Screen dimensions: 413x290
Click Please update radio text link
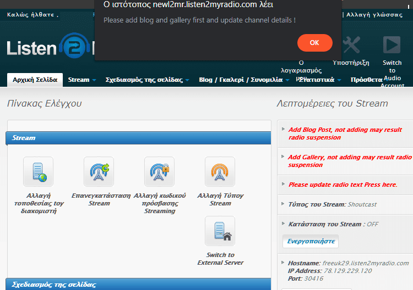(343, 185)
